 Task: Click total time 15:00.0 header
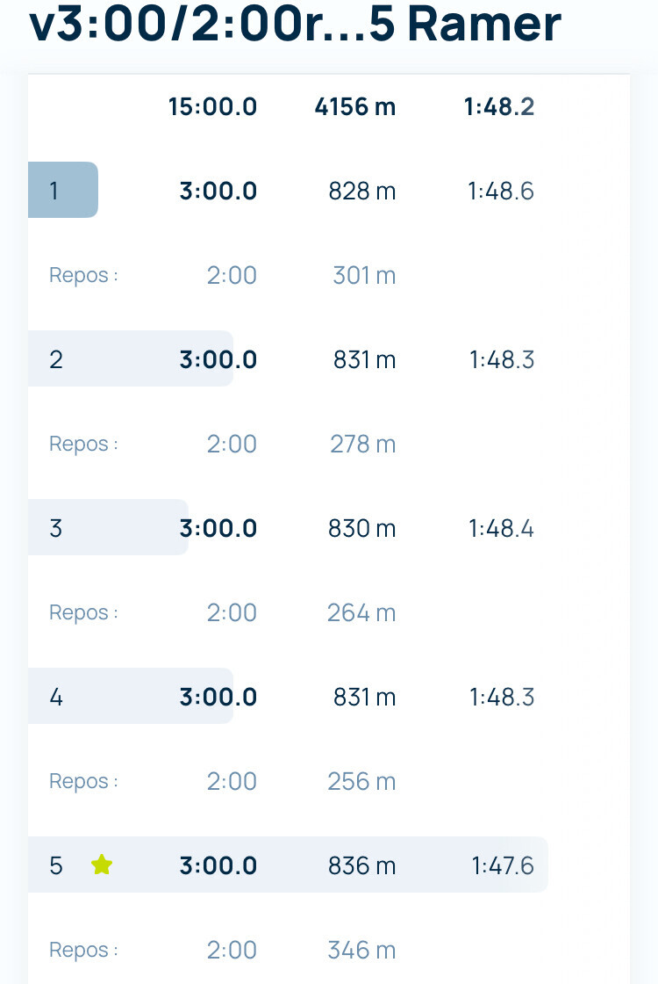click(212, 107)
